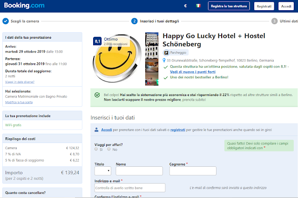Click the 2 notti duration text
Viewport: 298px width, 198px height.
tap(10, 76)
